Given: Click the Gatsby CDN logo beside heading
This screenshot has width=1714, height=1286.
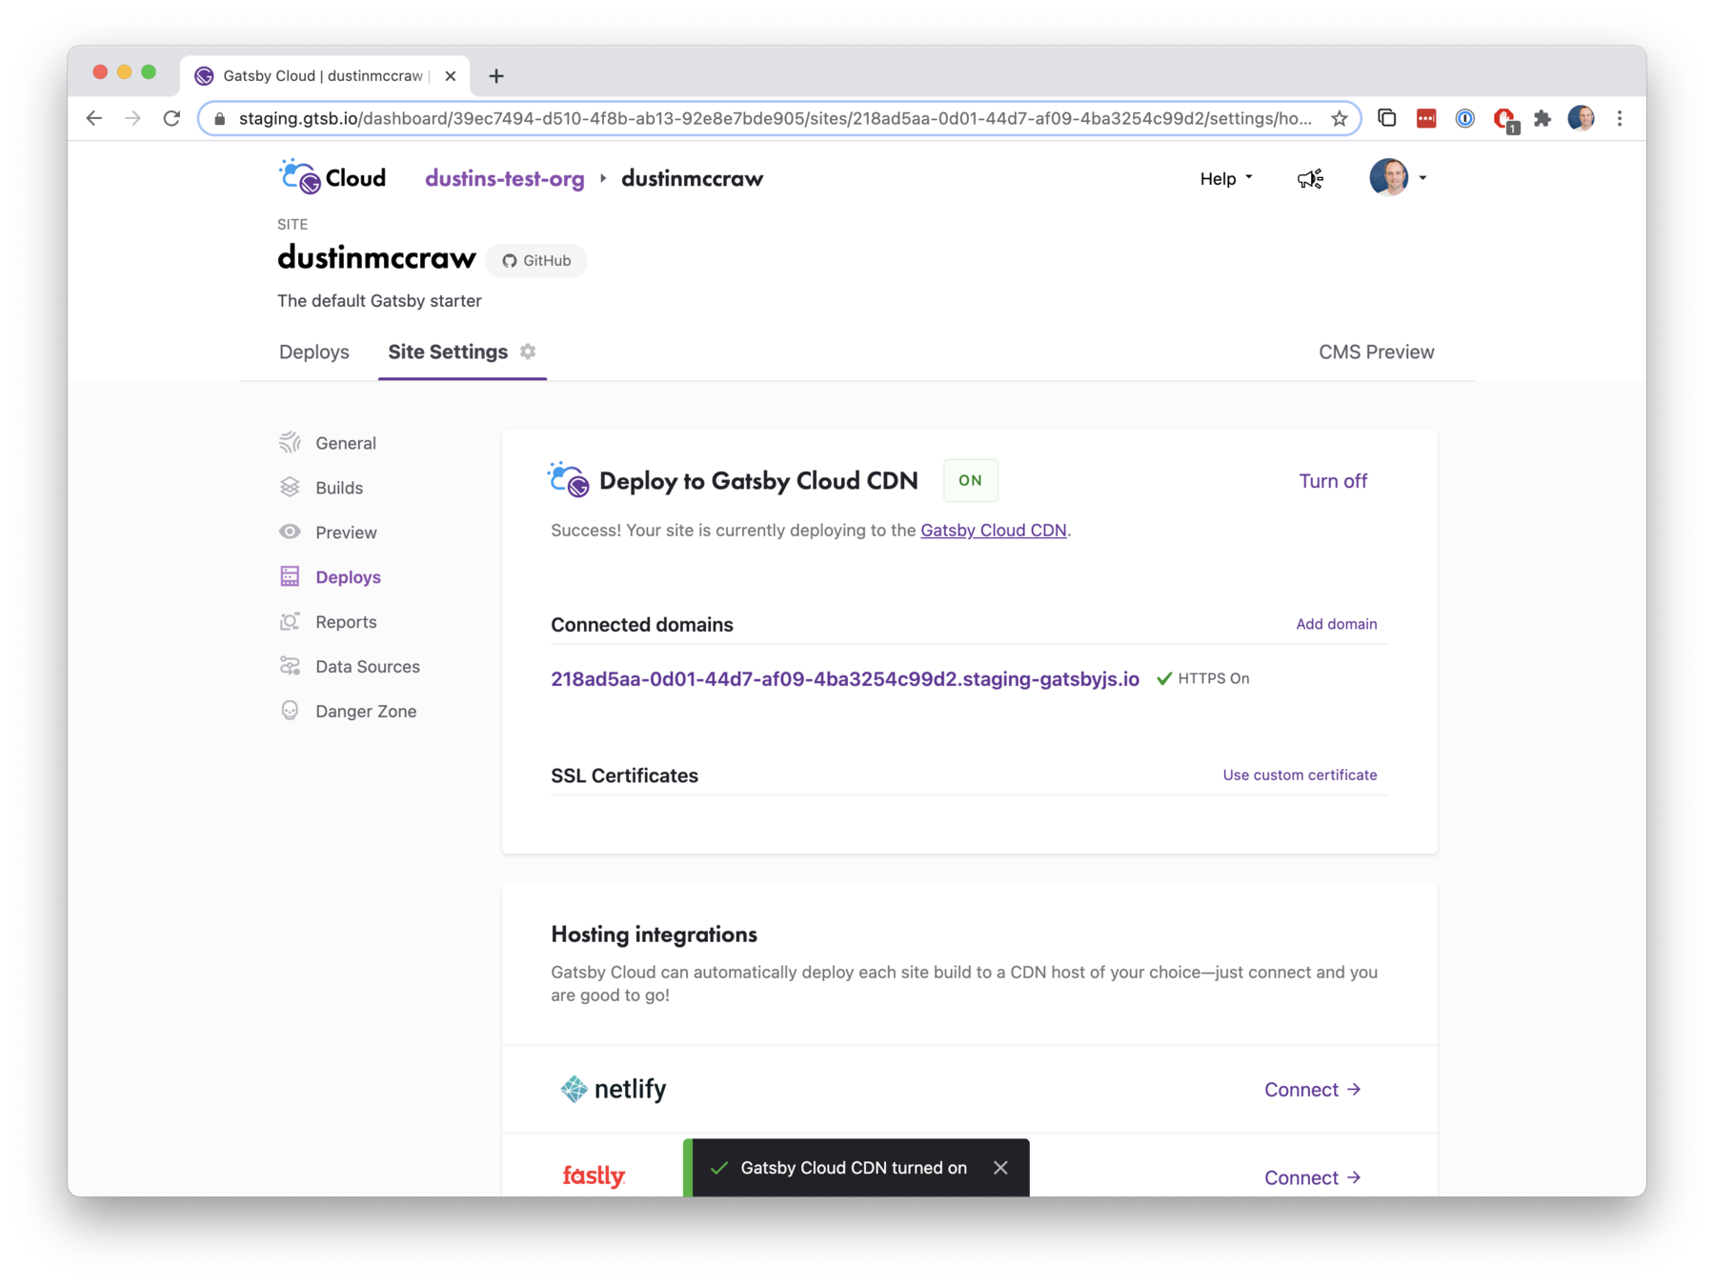Looking at the screenshot, I should (569, 479).
